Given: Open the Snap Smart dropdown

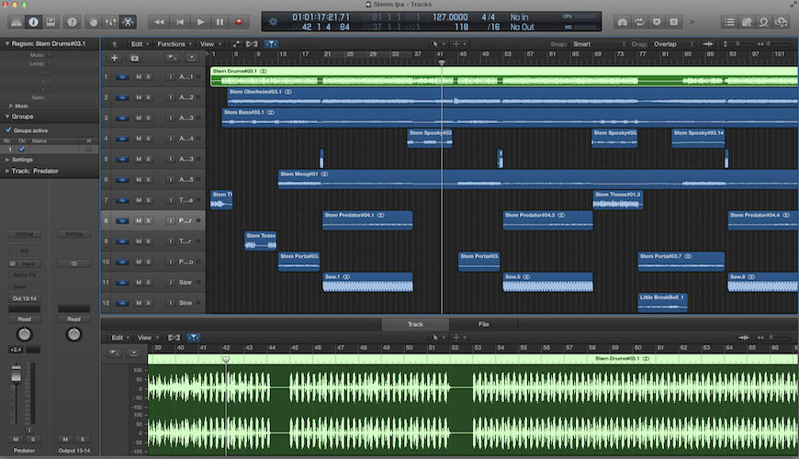Looking at the screenshot, I should click(x=599, y=44).
